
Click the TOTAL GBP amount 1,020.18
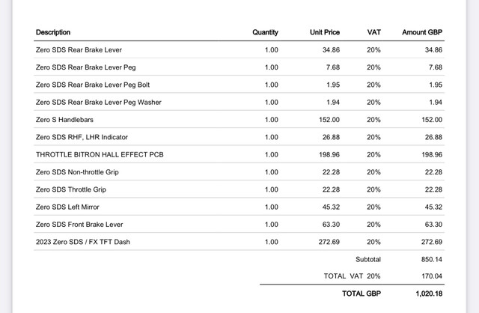[429, 294]
